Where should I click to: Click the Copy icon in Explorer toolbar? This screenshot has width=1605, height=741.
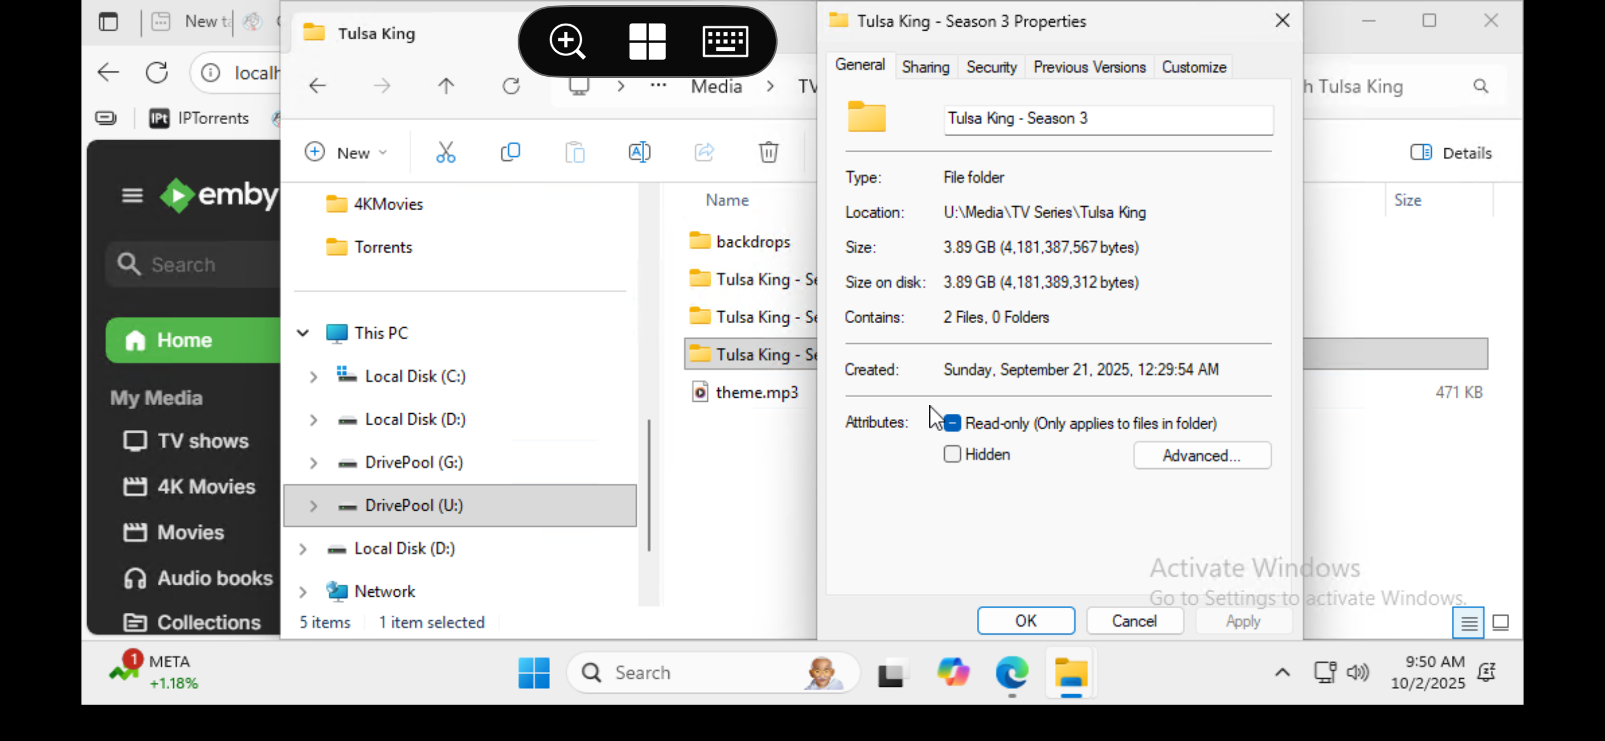(x=510, y=152)
